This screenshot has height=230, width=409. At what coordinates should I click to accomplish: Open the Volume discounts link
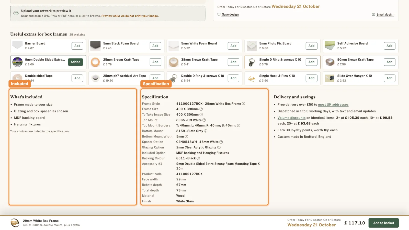point(291,118)
